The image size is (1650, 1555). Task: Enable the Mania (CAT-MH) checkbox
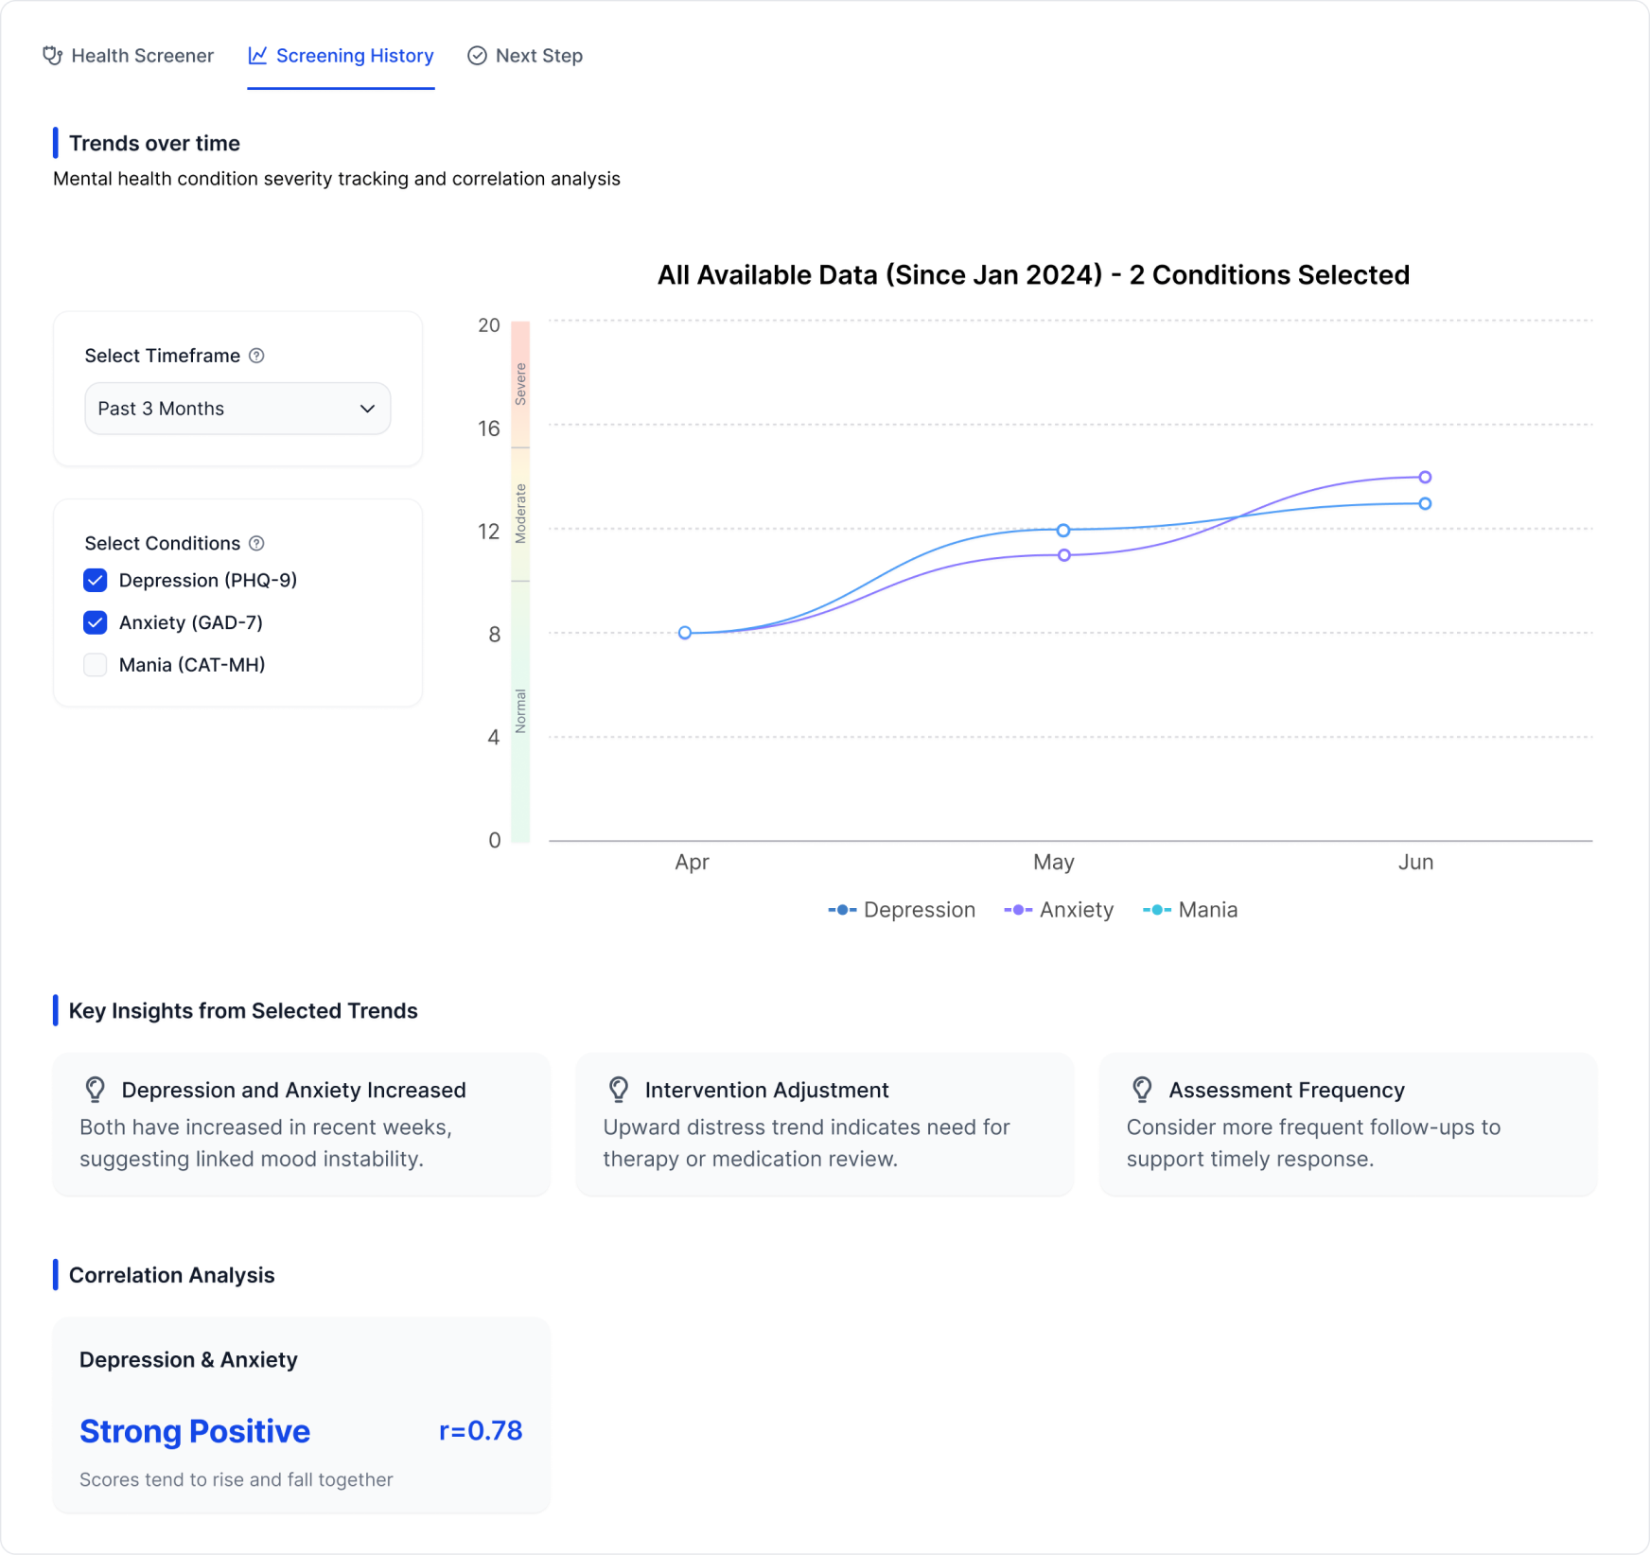pos(96,665)
